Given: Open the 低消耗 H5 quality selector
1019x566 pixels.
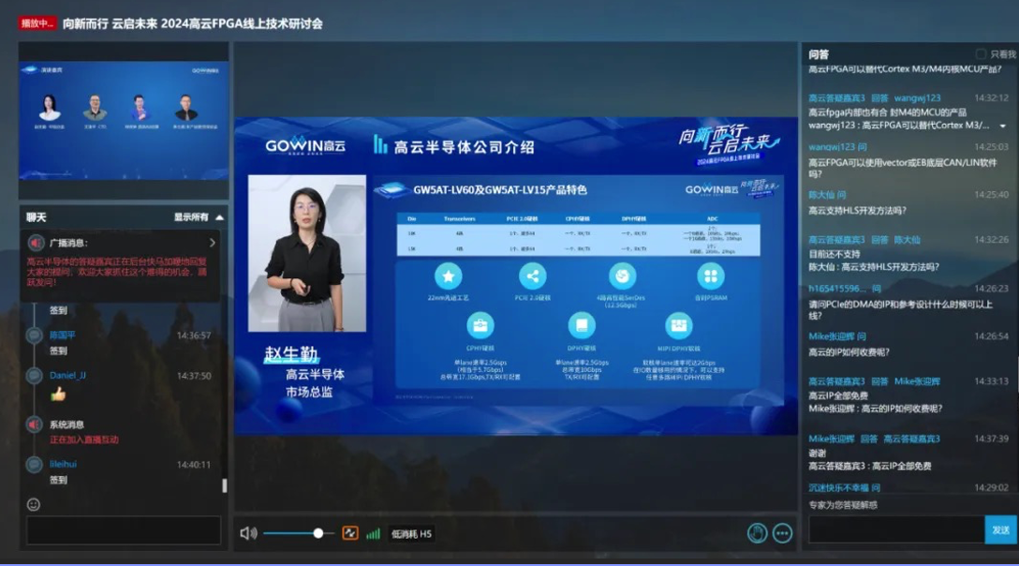Looking at the screenshot, I should [411, 533].
